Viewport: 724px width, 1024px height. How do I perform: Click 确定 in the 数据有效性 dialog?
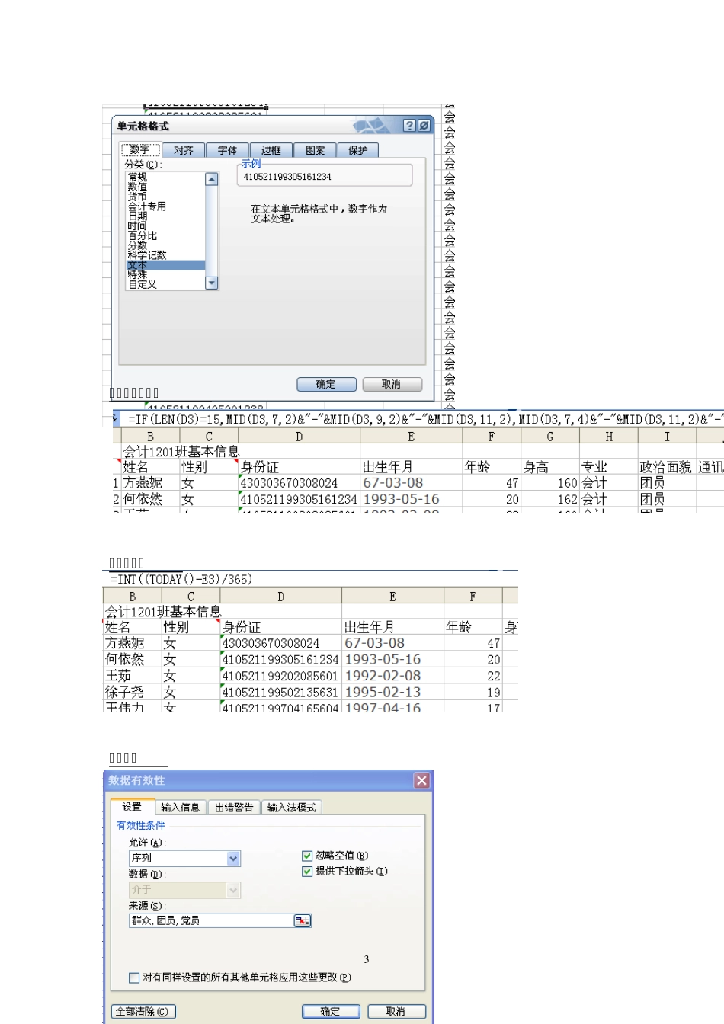331,1012
